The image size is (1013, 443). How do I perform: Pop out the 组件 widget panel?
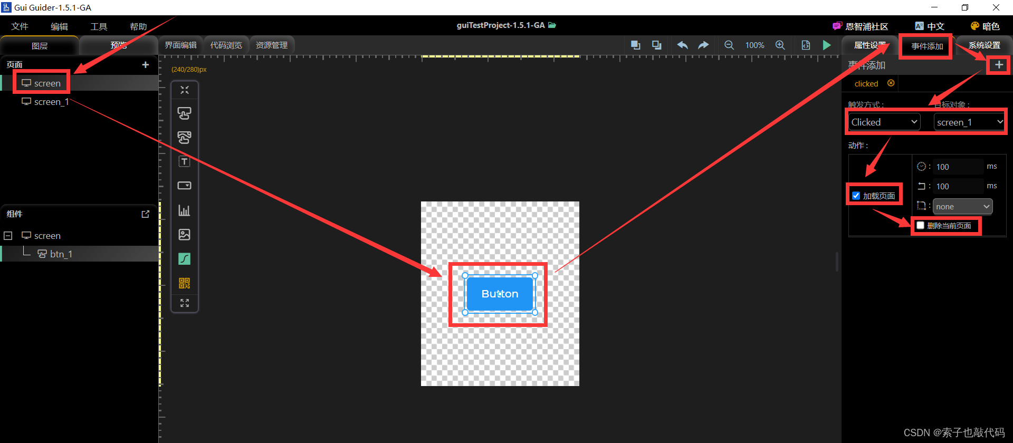(x=146, y=214)
